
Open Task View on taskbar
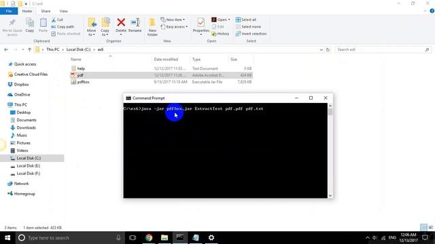pyautogui.click(x=133, y=238)
